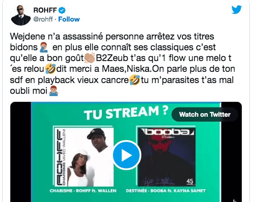Click the clapping hands emoji after 'goût'

tap(90, 58)
